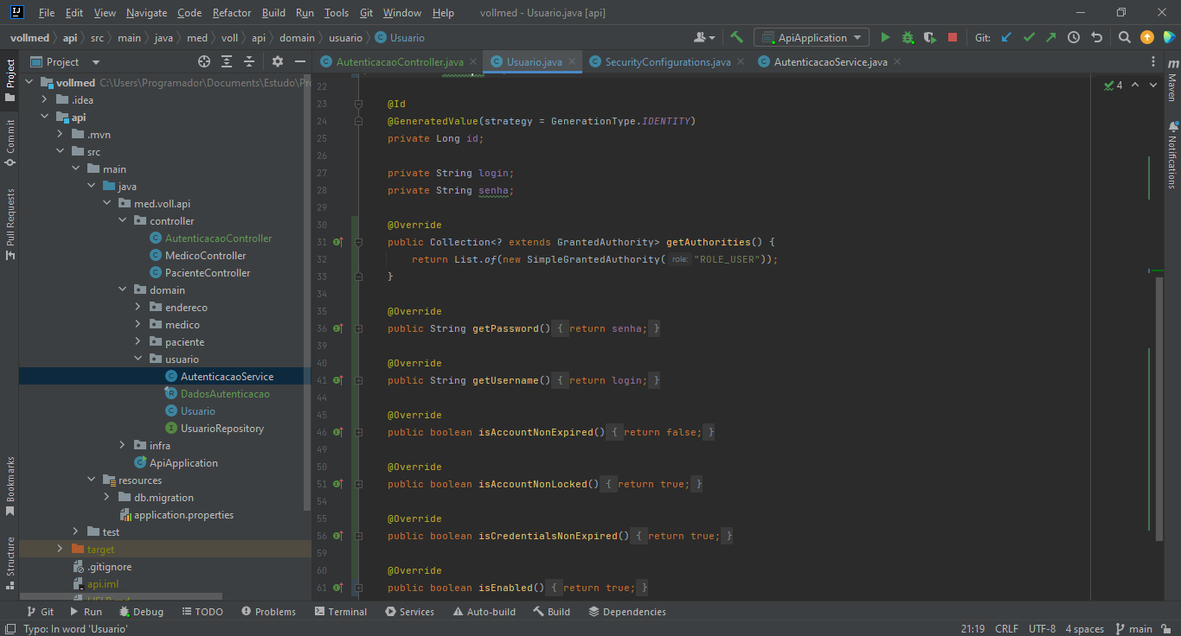Switch to AutenticacaoController.java tab
Screen dimensions: 1181x636
tap(400, 61)
